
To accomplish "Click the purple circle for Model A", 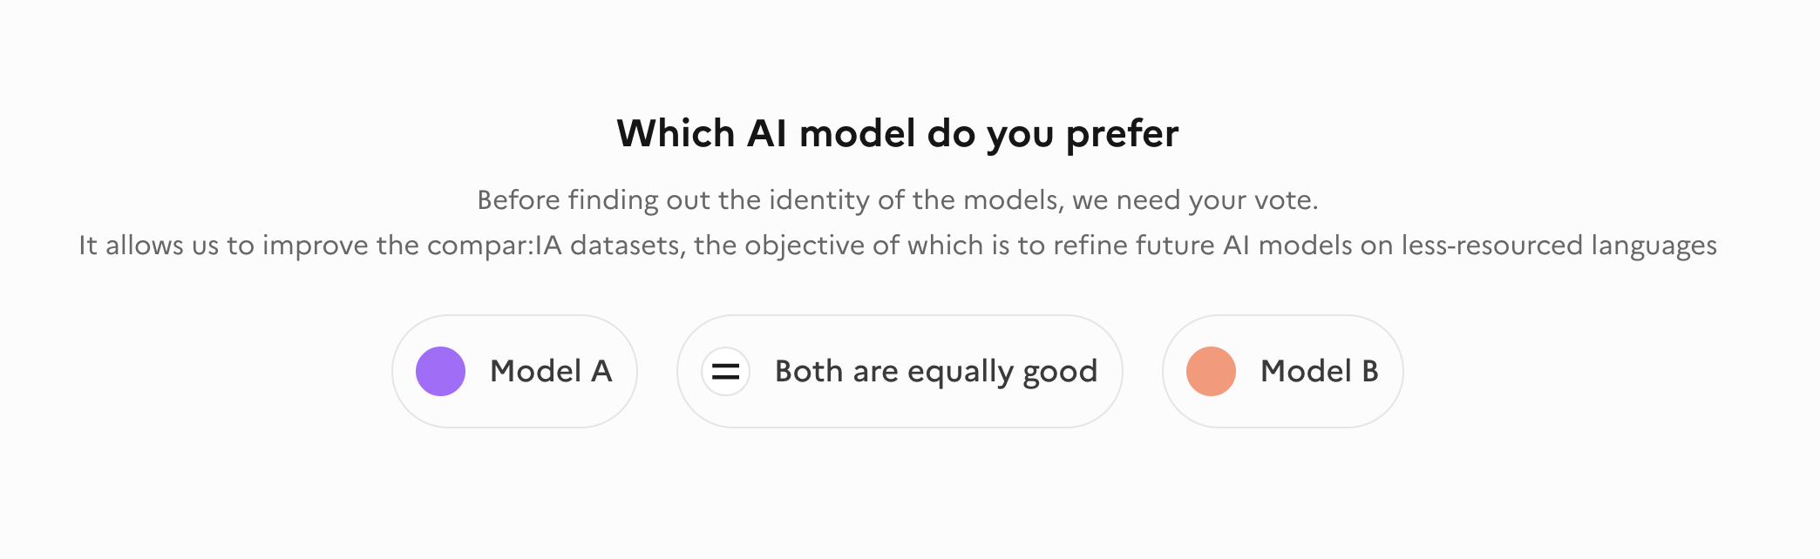I will click(x=440, y=372).
